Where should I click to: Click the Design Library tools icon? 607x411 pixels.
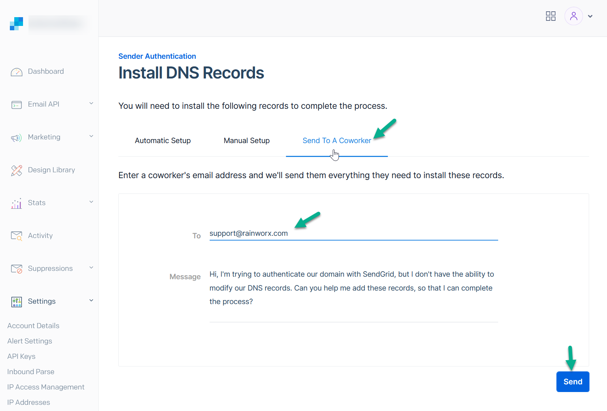(16, 170)
